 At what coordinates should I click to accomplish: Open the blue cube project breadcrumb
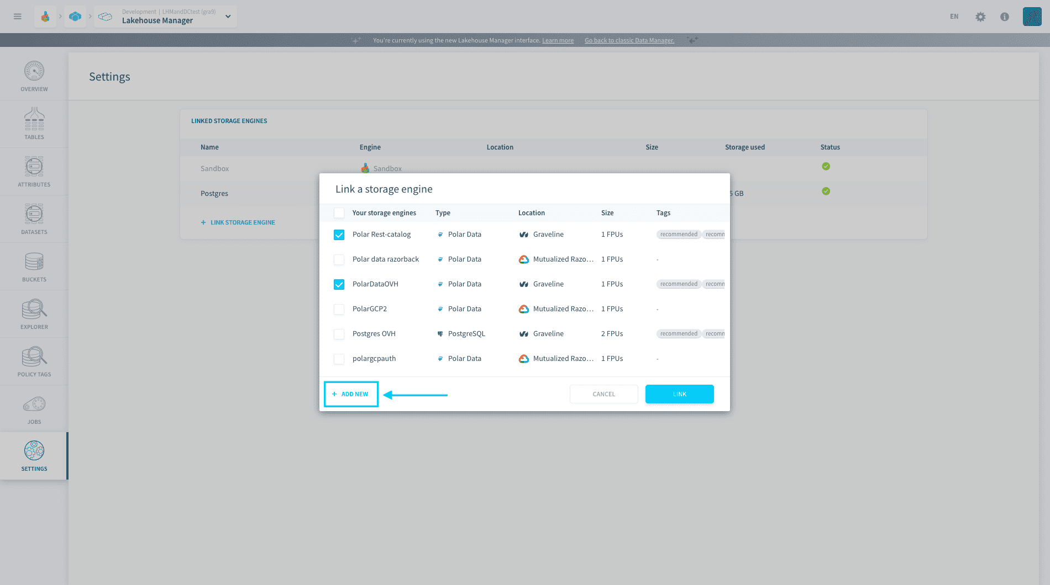pyautogui.click(x=75, y=17)
